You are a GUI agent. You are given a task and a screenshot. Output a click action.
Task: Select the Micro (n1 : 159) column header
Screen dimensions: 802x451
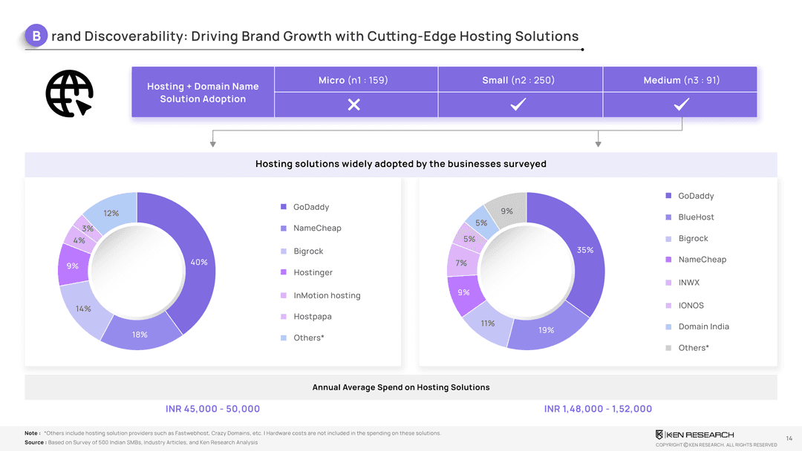click(x=354, y=80)
